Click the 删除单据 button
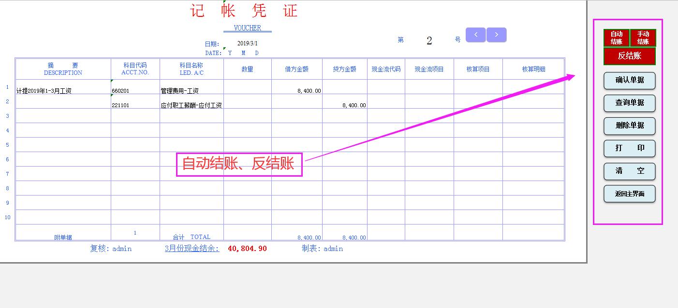This screenshot has width=678, height=308. 629,126
